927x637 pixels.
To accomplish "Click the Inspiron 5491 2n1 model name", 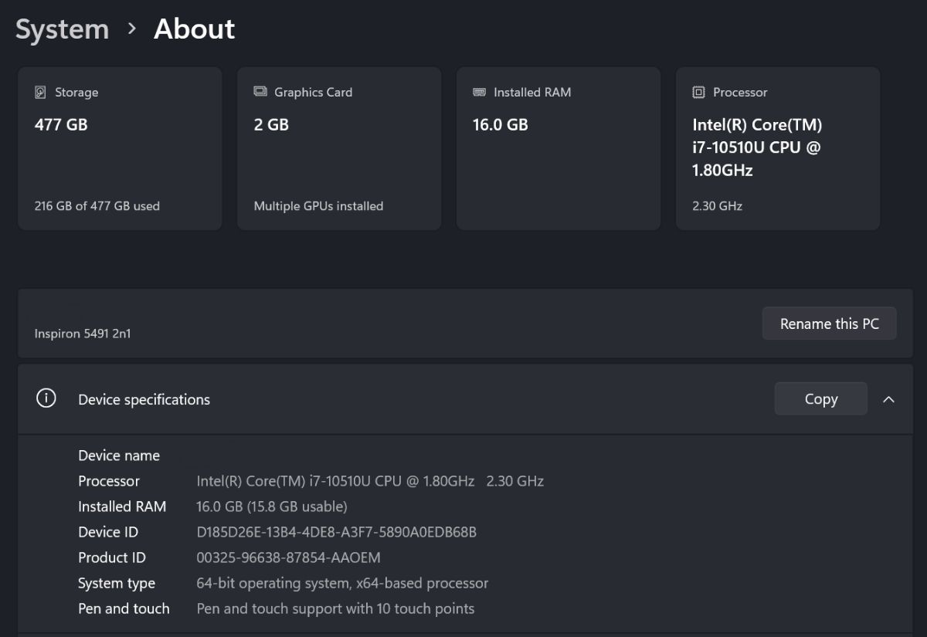I will coord(83,334).
